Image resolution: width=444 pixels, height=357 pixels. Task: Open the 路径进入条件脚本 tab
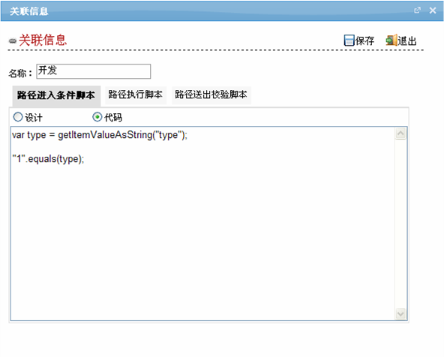click(56, 96)
